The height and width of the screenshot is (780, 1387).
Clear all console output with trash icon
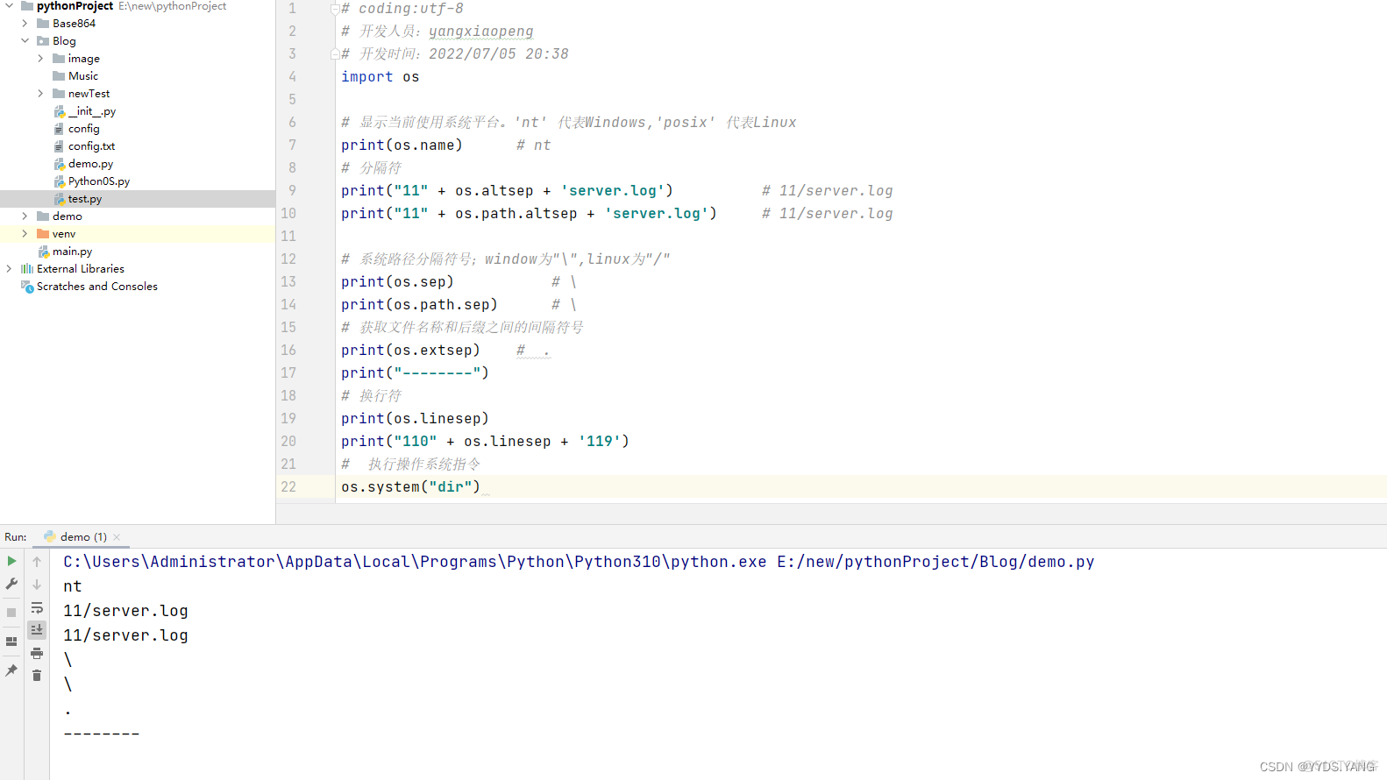(37, 675)
